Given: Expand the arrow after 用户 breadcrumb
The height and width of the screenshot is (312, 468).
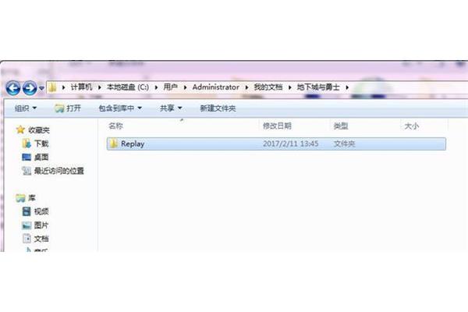Looking at the screenshot, I should click(185, 87).
